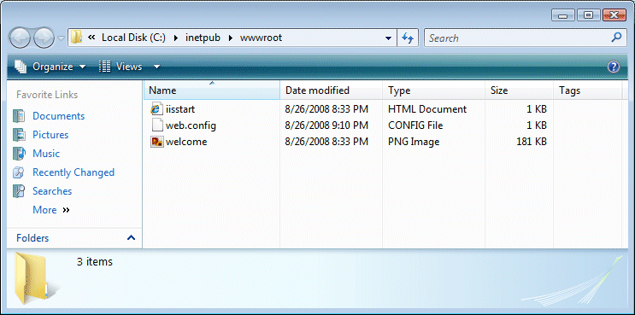Click the Recently Changed link
Viewport: 635px width, 315px height.
(x=73, y=172)
